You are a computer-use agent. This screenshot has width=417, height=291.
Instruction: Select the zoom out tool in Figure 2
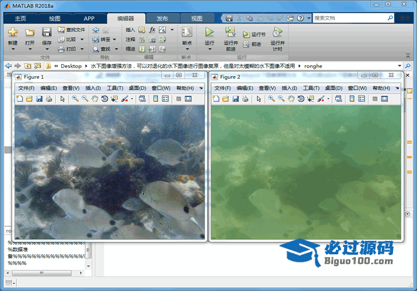281,99
